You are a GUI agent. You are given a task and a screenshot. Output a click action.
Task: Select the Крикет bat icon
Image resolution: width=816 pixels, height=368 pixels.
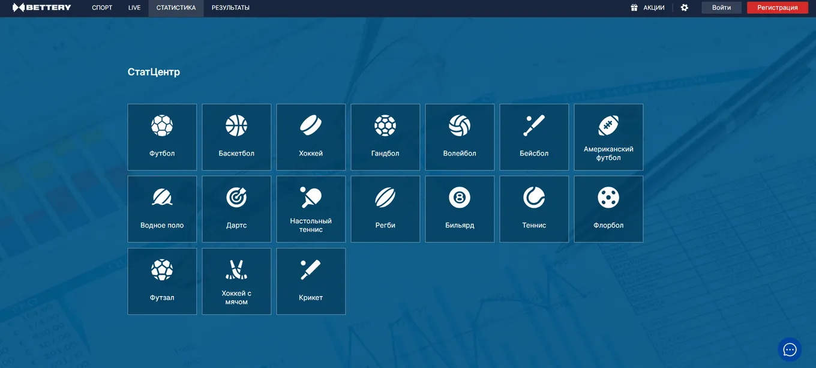click(x=311, y=270)
